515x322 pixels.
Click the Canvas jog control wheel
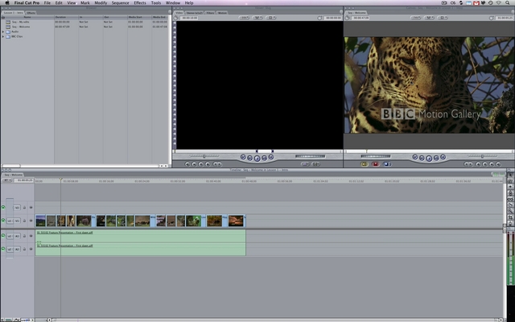[376, 156]
